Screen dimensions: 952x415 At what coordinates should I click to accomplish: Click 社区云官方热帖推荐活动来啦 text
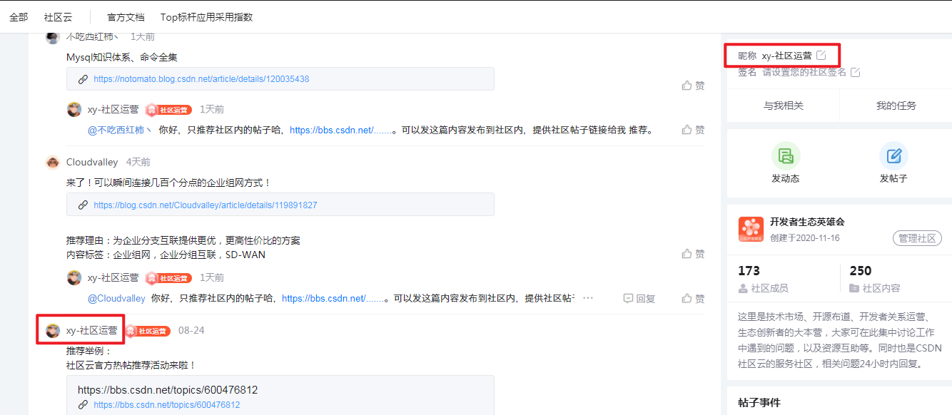point(131,365)
